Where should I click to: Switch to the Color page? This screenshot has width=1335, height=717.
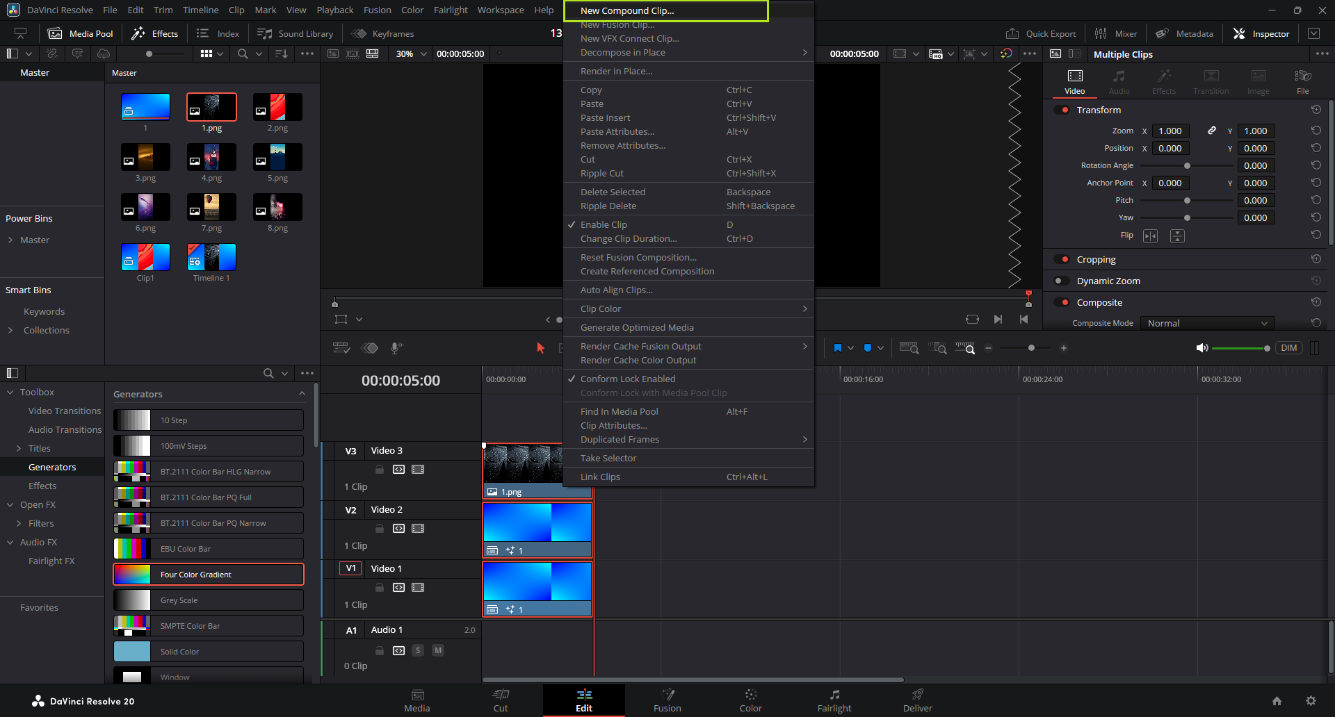[x=750, y=700]
